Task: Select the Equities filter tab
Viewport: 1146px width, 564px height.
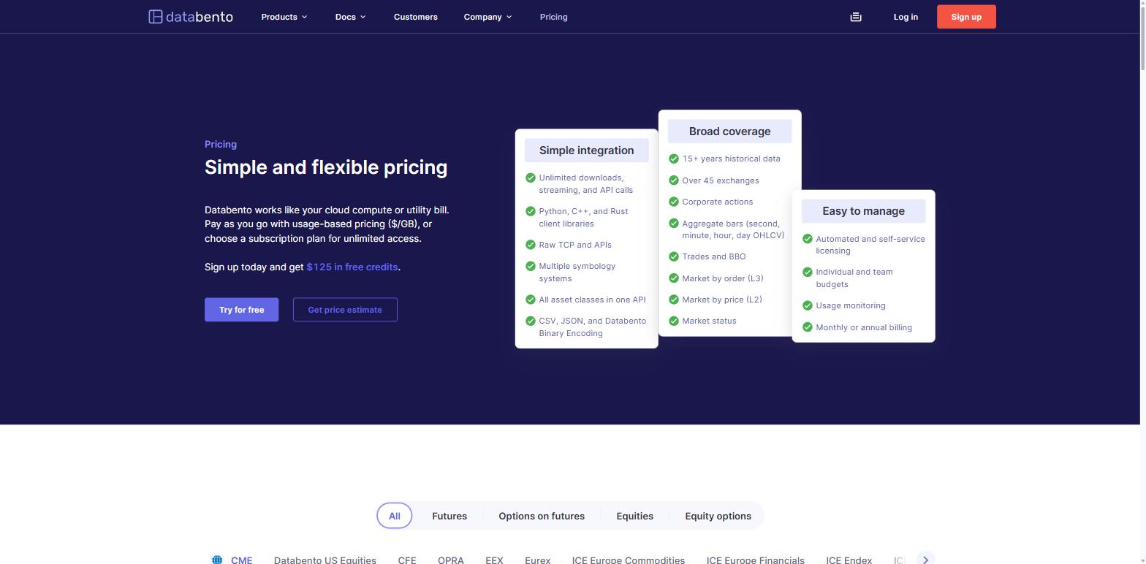Action: coord(634,516)
